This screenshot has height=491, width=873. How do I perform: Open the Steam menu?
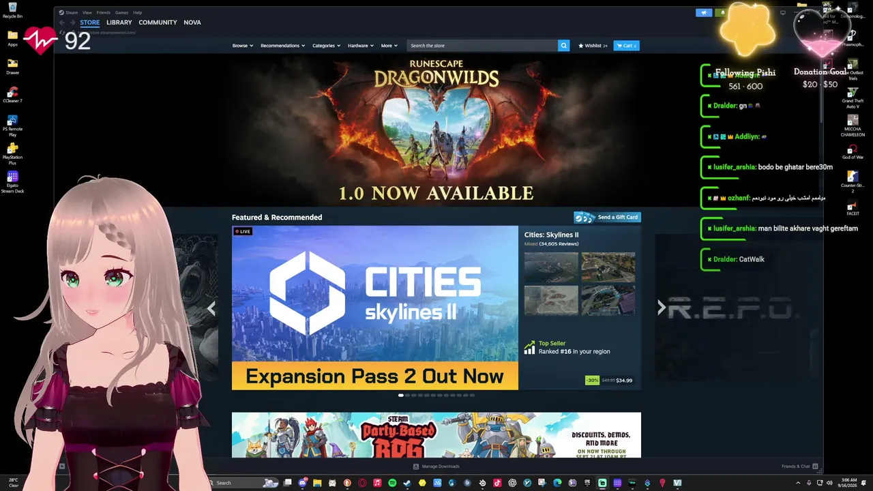click(x=71, y=12)
